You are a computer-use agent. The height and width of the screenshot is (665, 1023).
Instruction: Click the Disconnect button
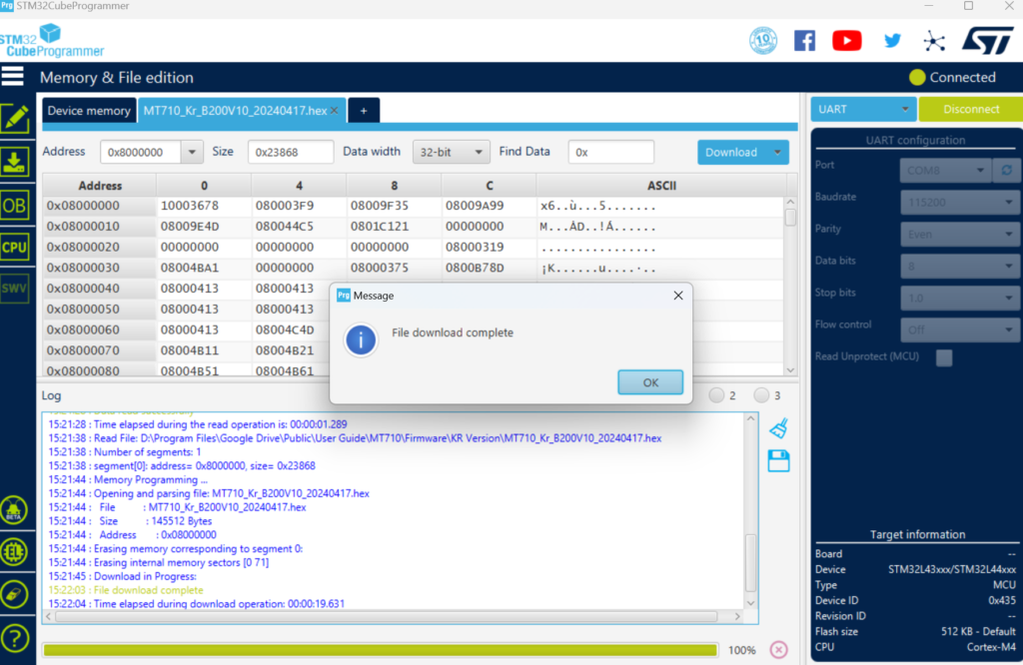click(971, 109)
